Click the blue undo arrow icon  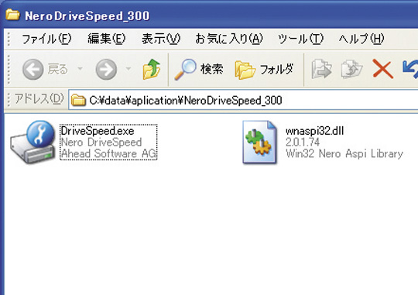410,70
